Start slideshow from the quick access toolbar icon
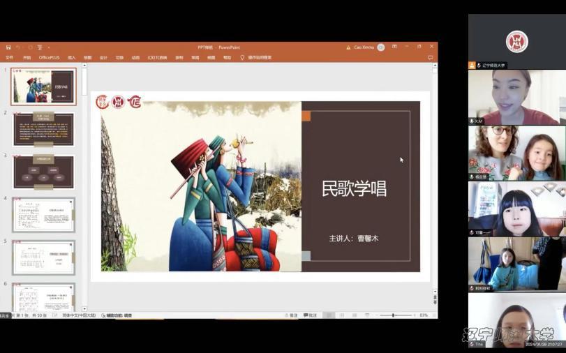Image resolution: width=566 pixels, height=353 pixels. pyautogui.click(x=40, y=47)
